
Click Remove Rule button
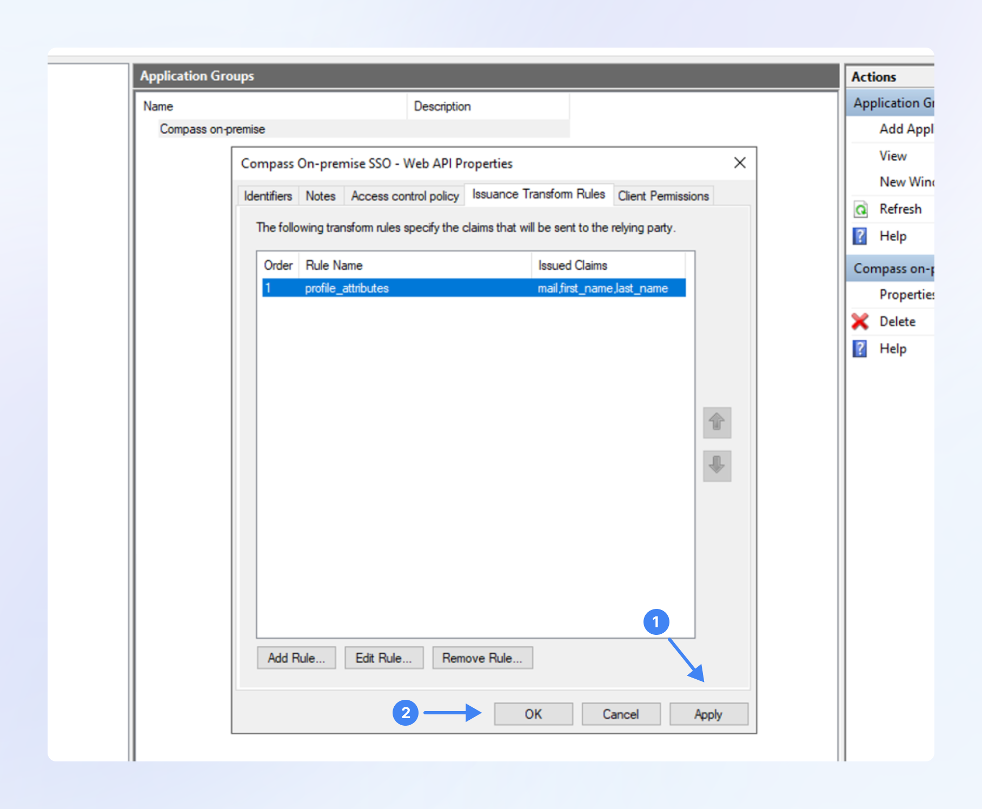(482, 658)
